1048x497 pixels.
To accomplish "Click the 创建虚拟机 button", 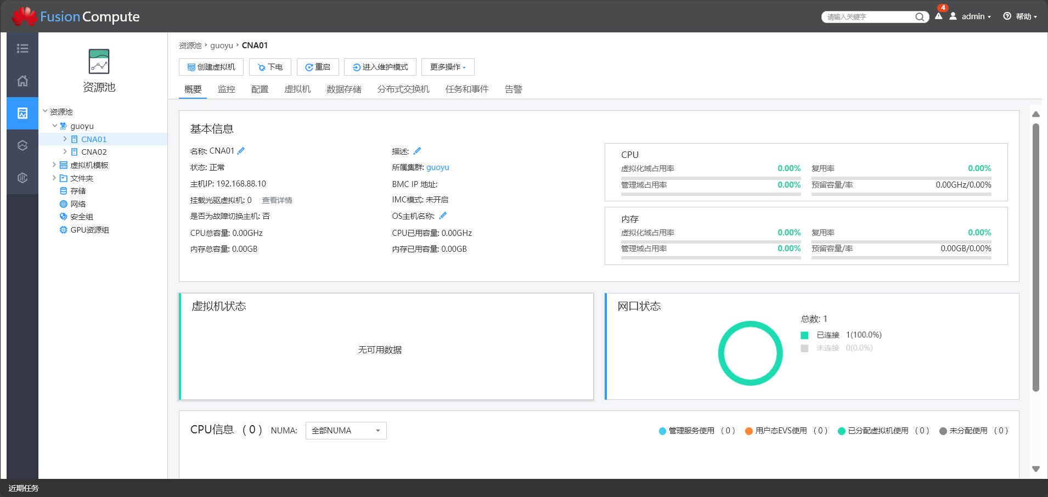I will [x=211, y=67].
